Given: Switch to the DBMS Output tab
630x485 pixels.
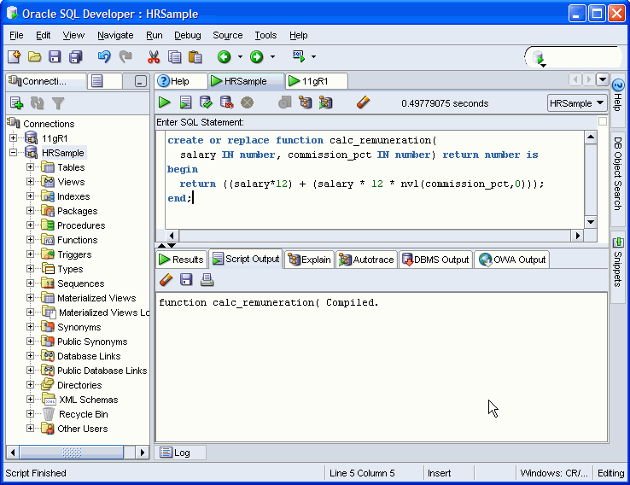Looking at the screenshot, I should pyautogui.click(x=435, y=260).
